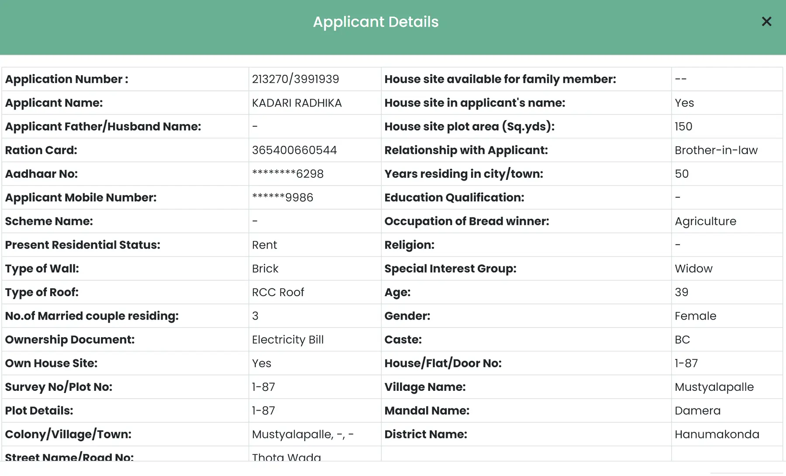Click the Thota Wada street name value

pyautogui.click(x=286, y=456)
